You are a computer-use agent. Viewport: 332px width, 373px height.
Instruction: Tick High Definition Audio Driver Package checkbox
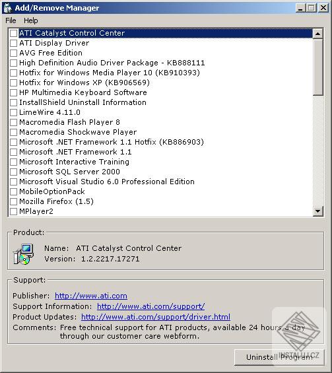[x=14, y=63]
